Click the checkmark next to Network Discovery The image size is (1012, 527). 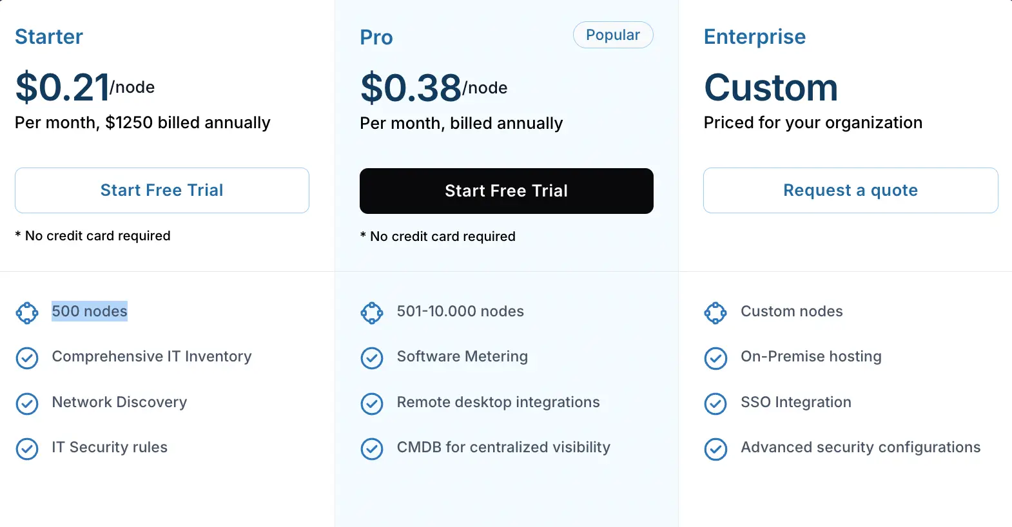[27, 404]
